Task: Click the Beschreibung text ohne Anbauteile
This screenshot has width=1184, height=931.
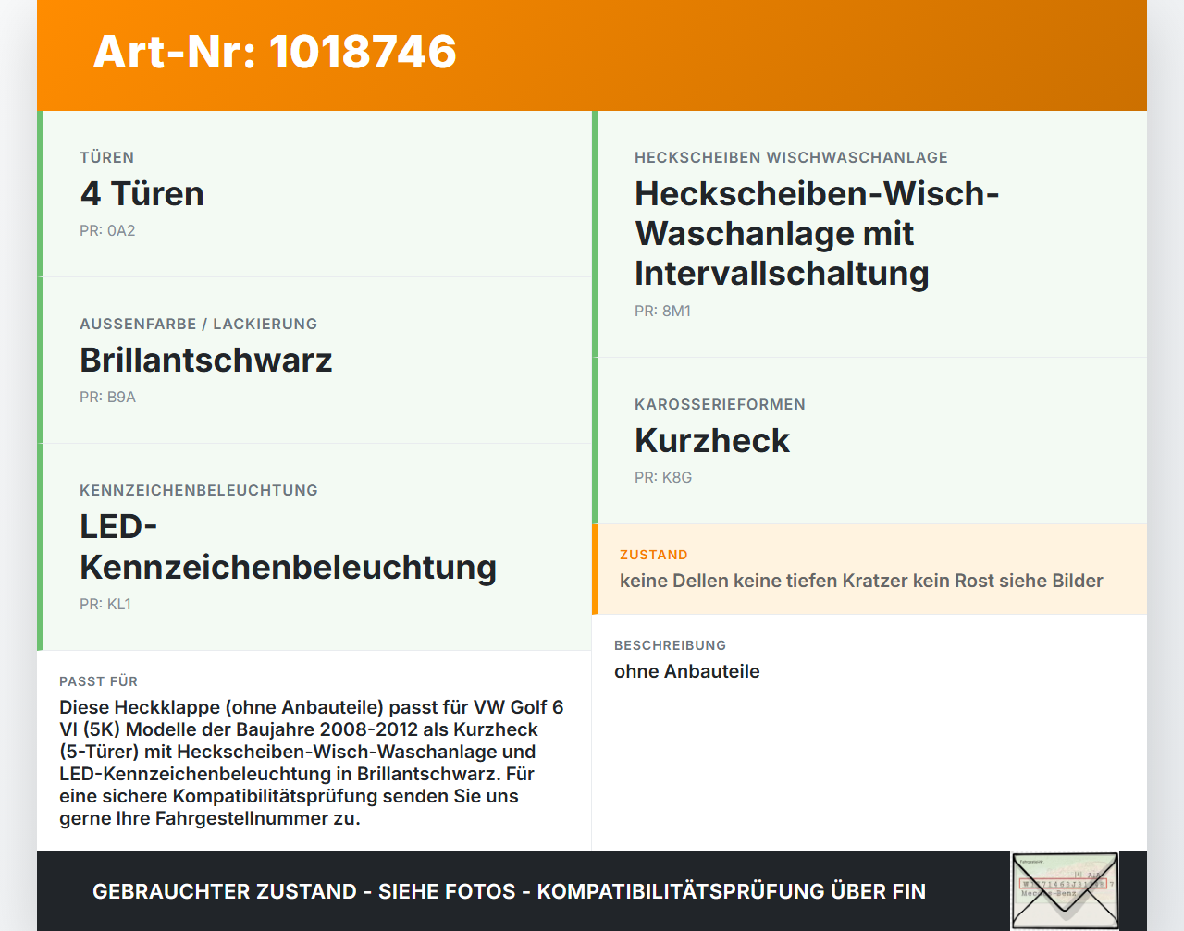Action: (x=688, y=671)
